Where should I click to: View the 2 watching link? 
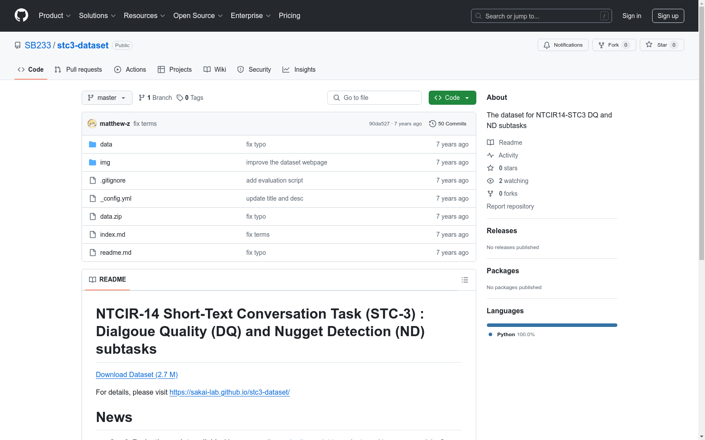(x=508, y=181)
